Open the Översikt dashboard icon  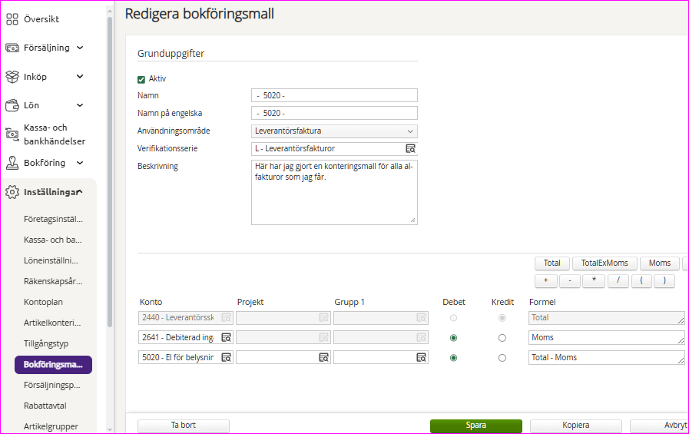tap(12, 19)
